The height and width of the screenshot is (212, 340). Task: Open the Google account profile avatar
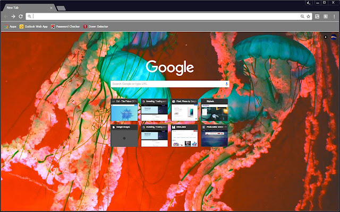(x=334, y=37)
